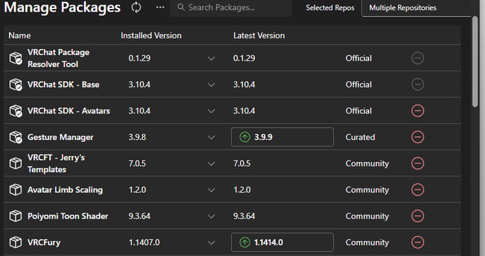Select the Poiyomi Toon Shader name
Image resolution: width=485 pixels, height=256 pixels.
tap(68, 216)
